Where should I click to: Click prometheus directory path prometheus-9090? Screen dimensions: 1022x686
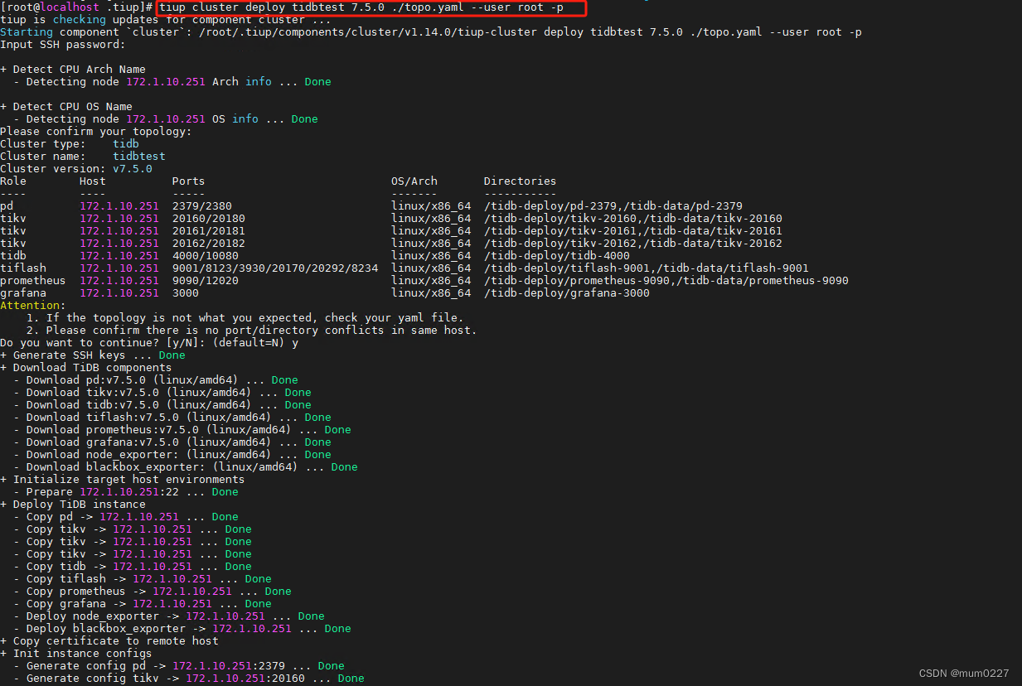666,281
